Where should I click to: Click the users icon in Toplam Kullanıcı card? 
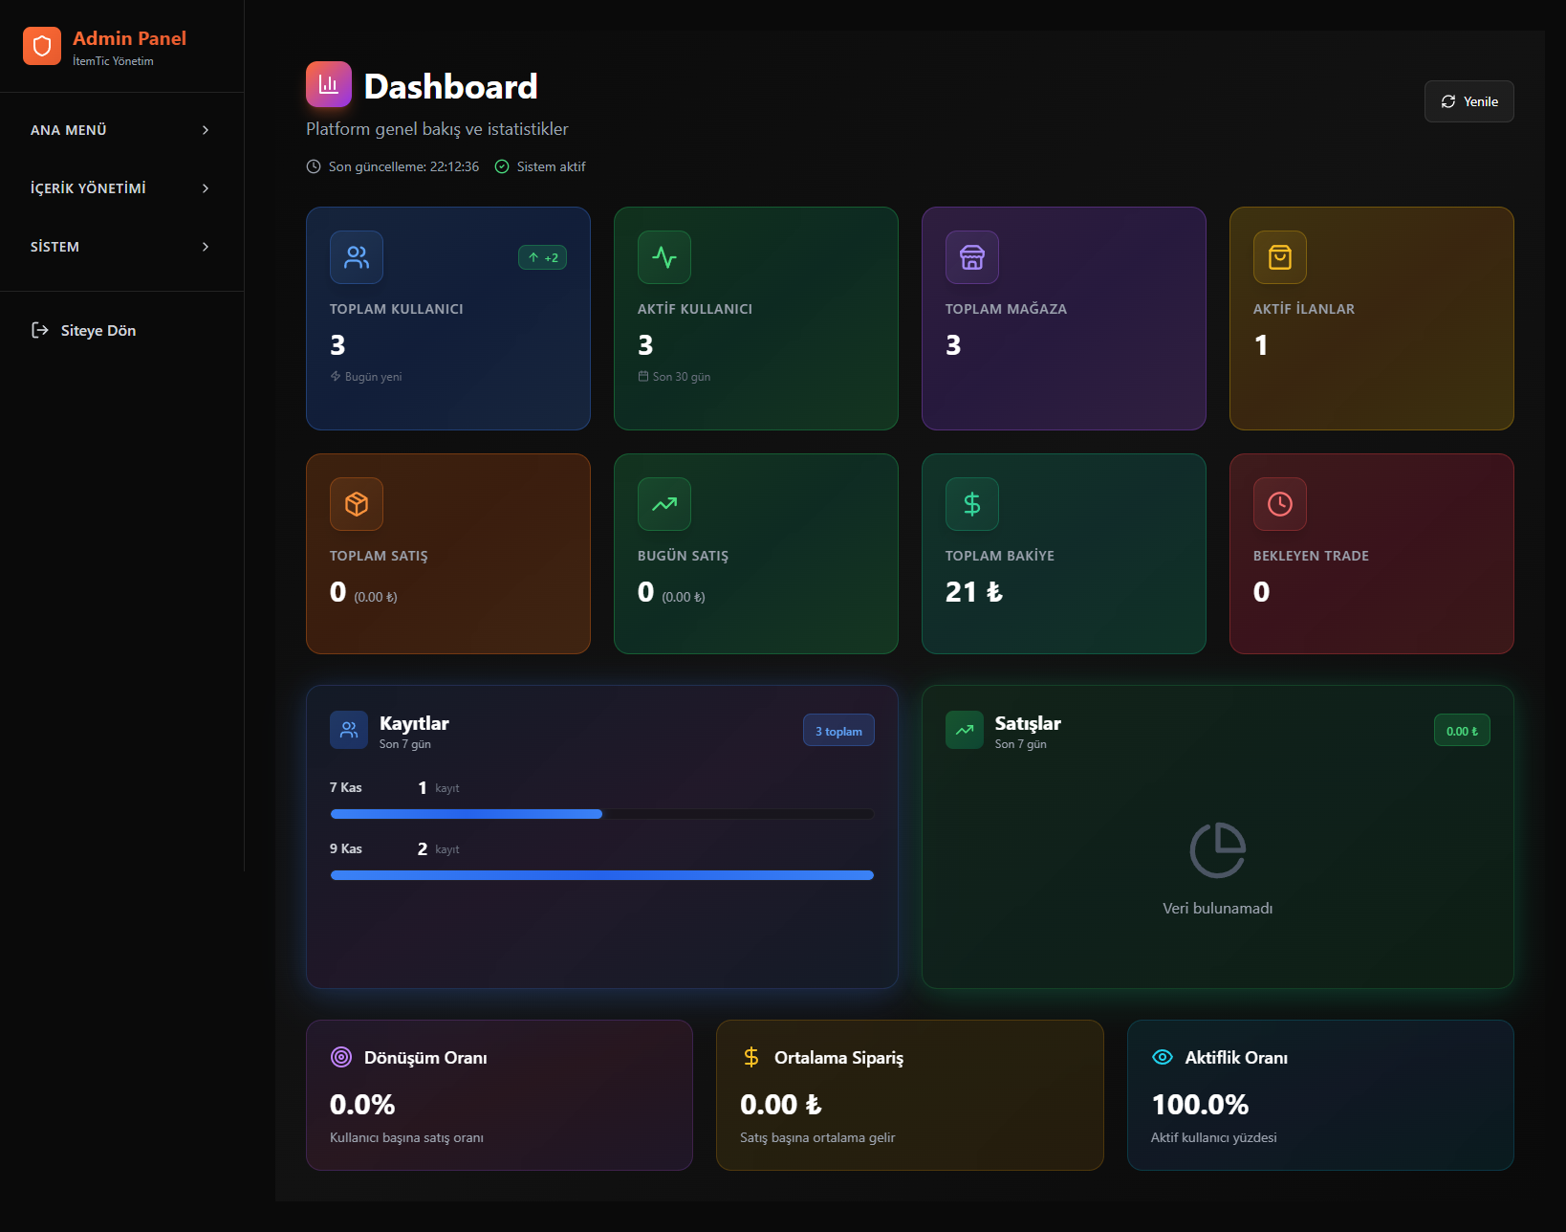pos(357,257)
